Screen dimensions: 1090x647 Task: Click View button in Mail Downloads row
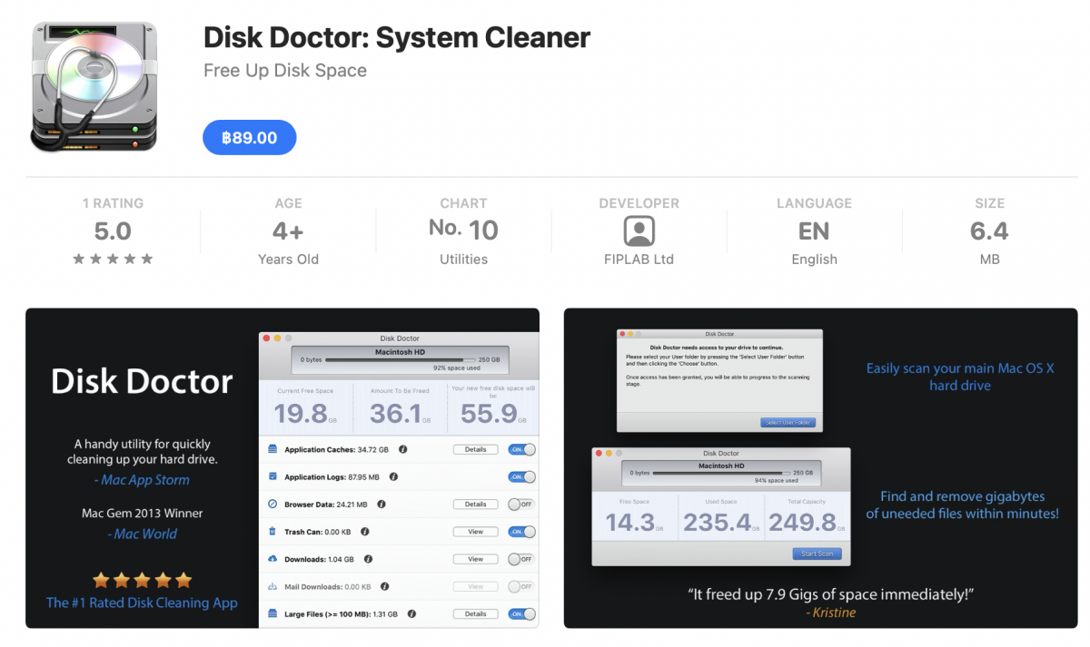point(475,586)
